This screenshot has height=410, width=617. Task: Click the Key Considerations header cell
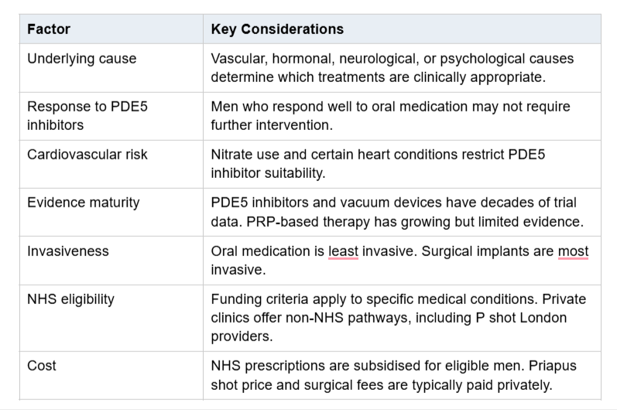(x=402, y=29)
